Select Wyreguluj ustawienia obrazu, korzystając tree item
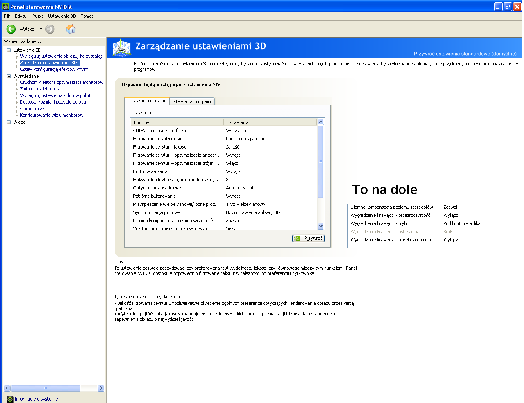Image resolution: width=524 pixels, height=403 pixels. pyautogui.click(x=62, y=56)
